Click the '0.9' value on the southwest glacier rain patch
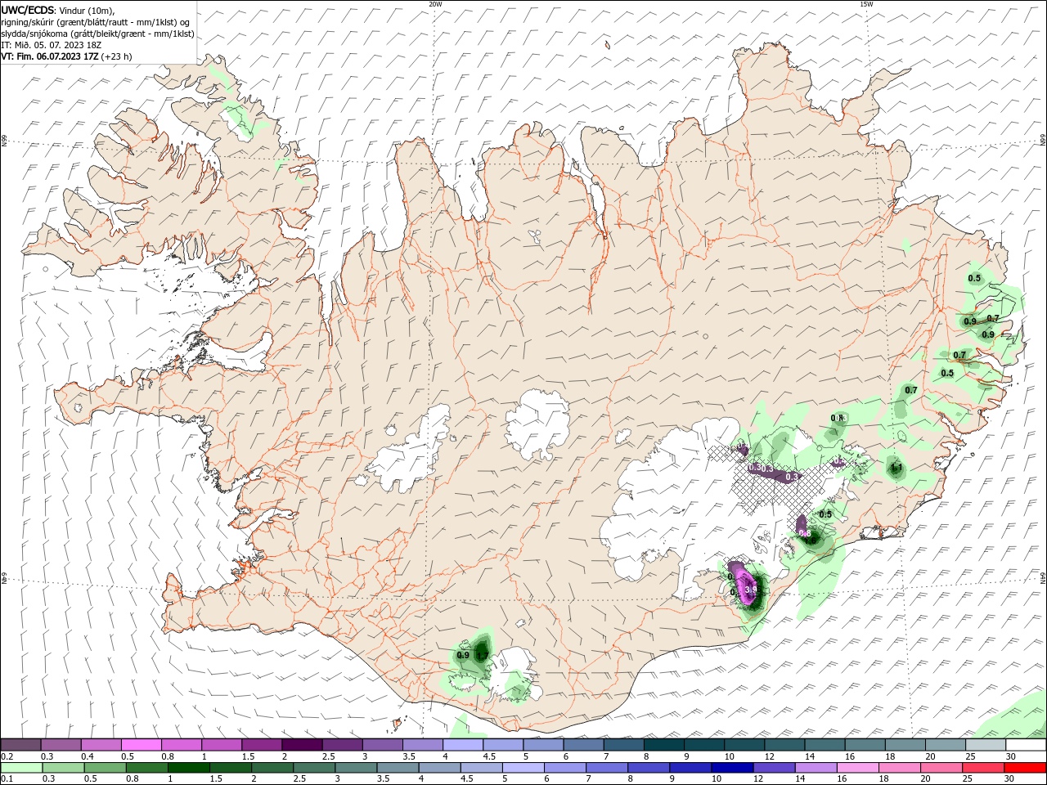The height and width of the screenshot is (785, 1047). point(463,655)
